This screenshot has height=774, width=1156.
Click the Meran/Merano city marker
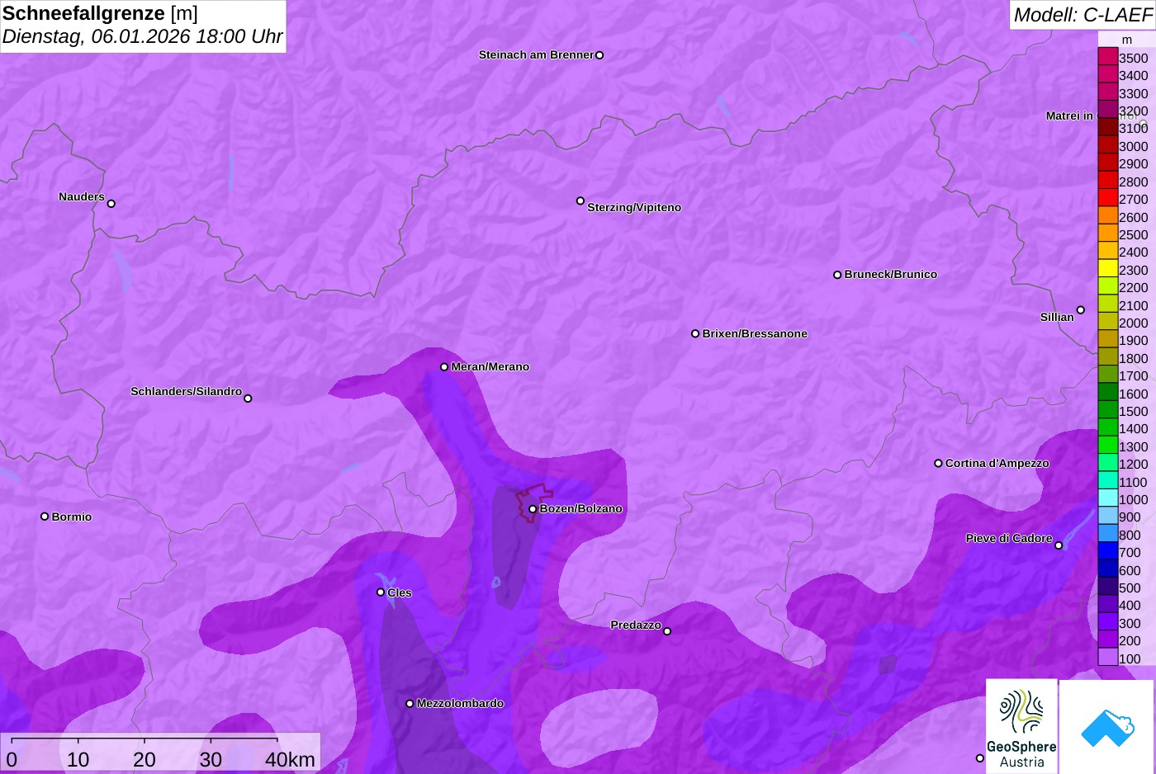[444, 367]
